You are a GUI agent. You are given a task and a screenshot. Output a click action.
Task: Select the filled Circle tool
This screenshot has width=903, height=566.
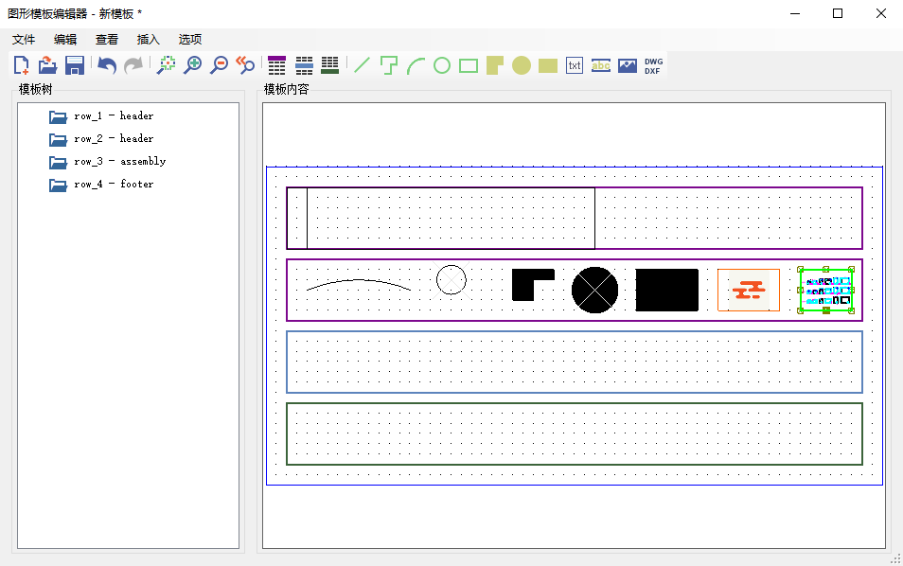click(x=522, y=65)
